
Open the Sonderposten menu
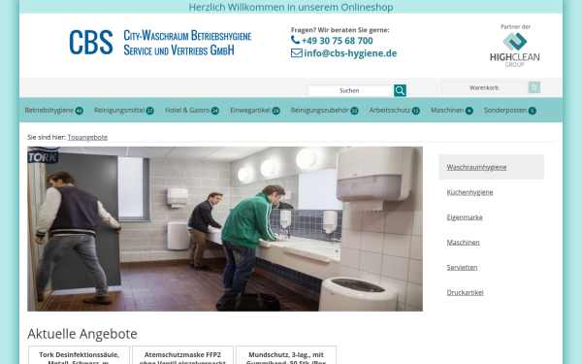[509, 111]
